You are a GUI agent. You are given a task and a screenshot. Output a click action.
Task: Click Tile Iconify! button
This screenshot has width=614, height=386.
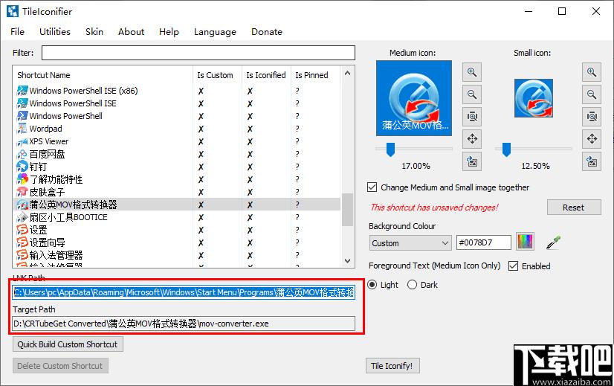[x=392, y=366]
